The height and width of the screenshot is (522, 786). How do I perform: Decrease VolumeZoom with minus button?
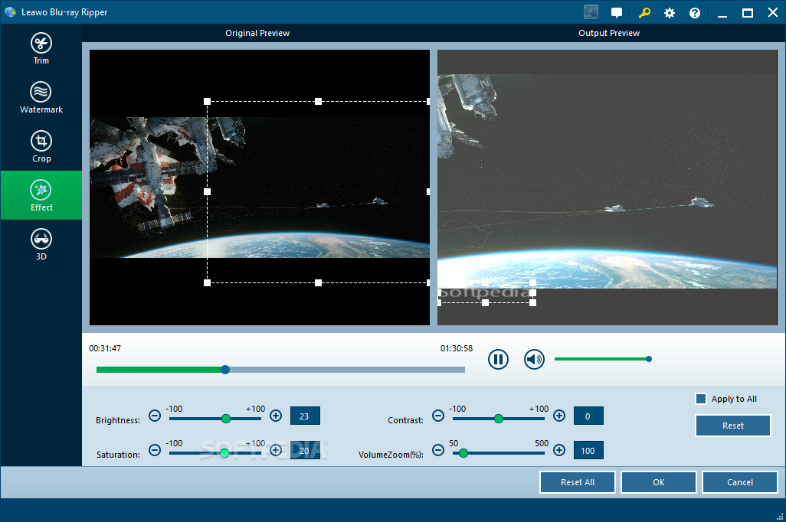(x=438, y=450)
